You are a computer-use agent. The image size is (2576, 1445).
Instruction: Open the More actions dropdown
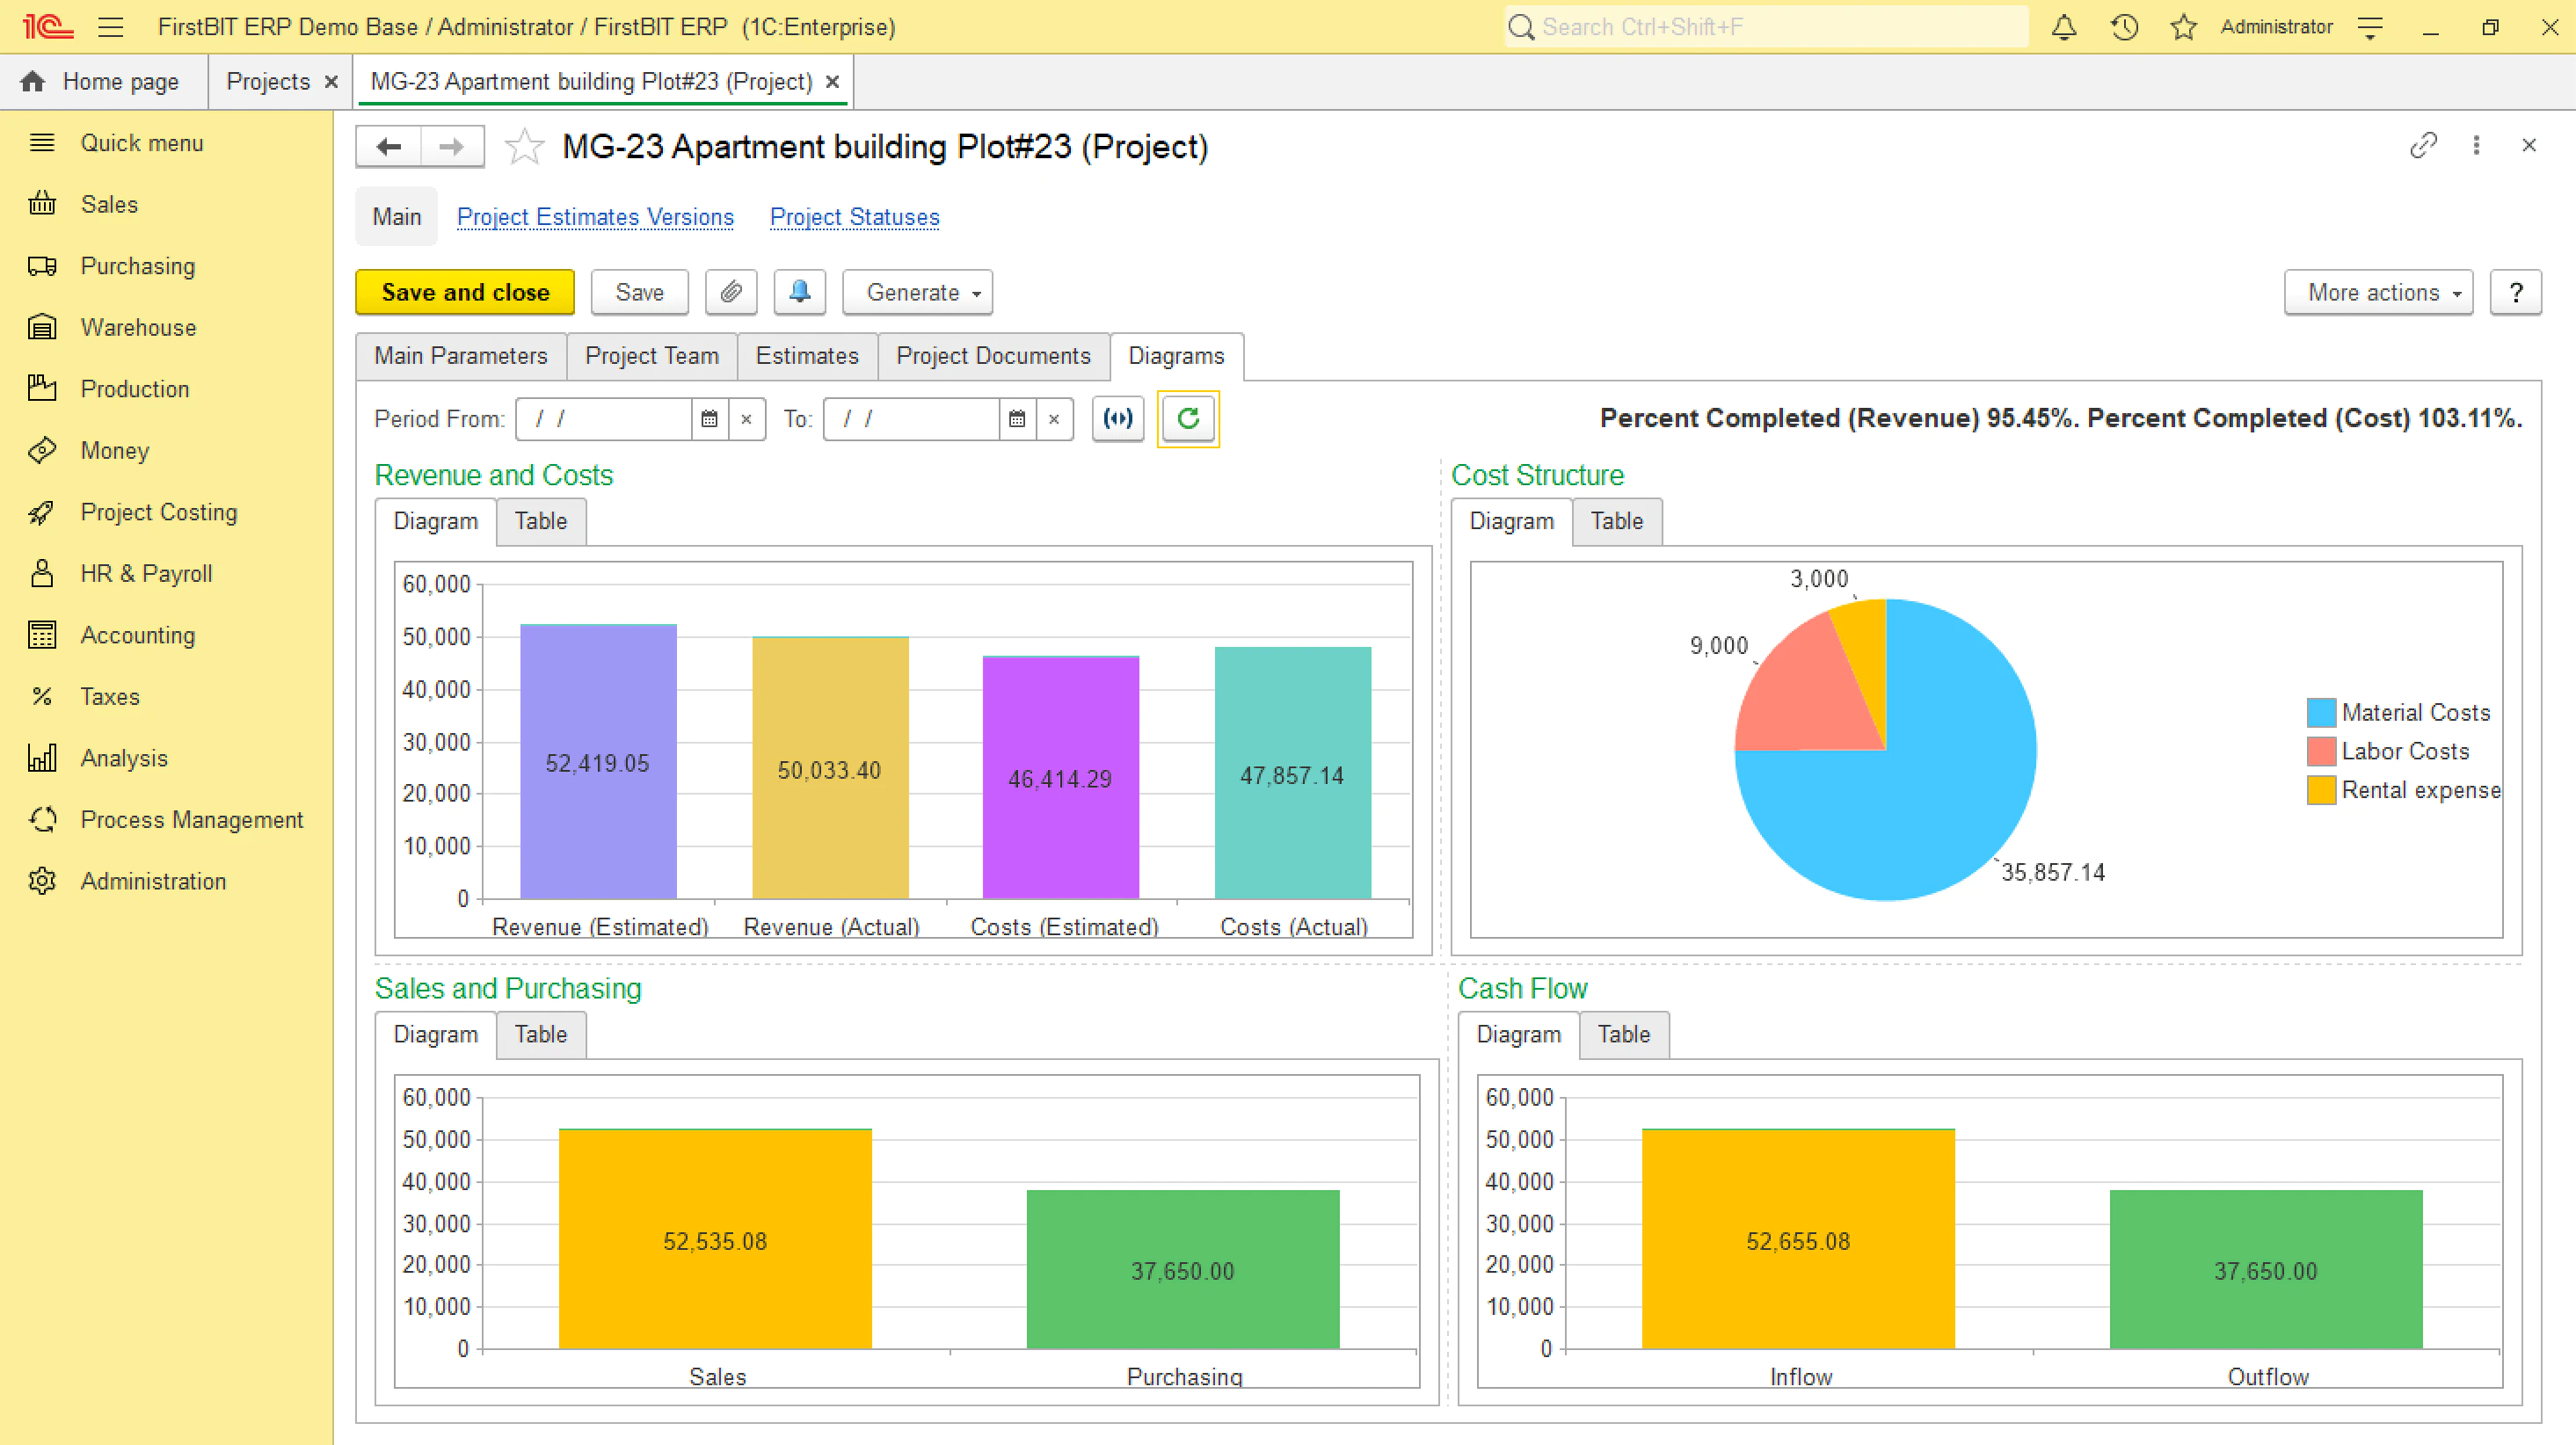pos(2378,292)
